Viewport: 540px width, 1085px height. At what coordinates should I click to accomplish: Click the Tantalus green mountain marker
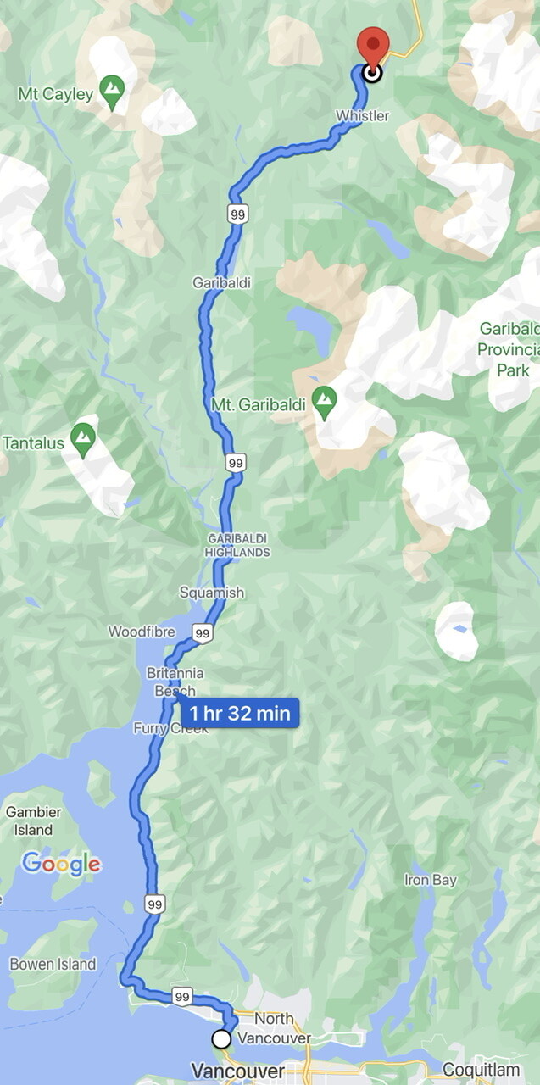[82, 438]
